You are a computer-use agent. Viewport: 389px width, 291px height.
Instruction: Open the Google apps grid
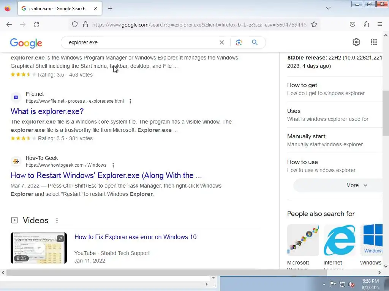coord(374,42)
